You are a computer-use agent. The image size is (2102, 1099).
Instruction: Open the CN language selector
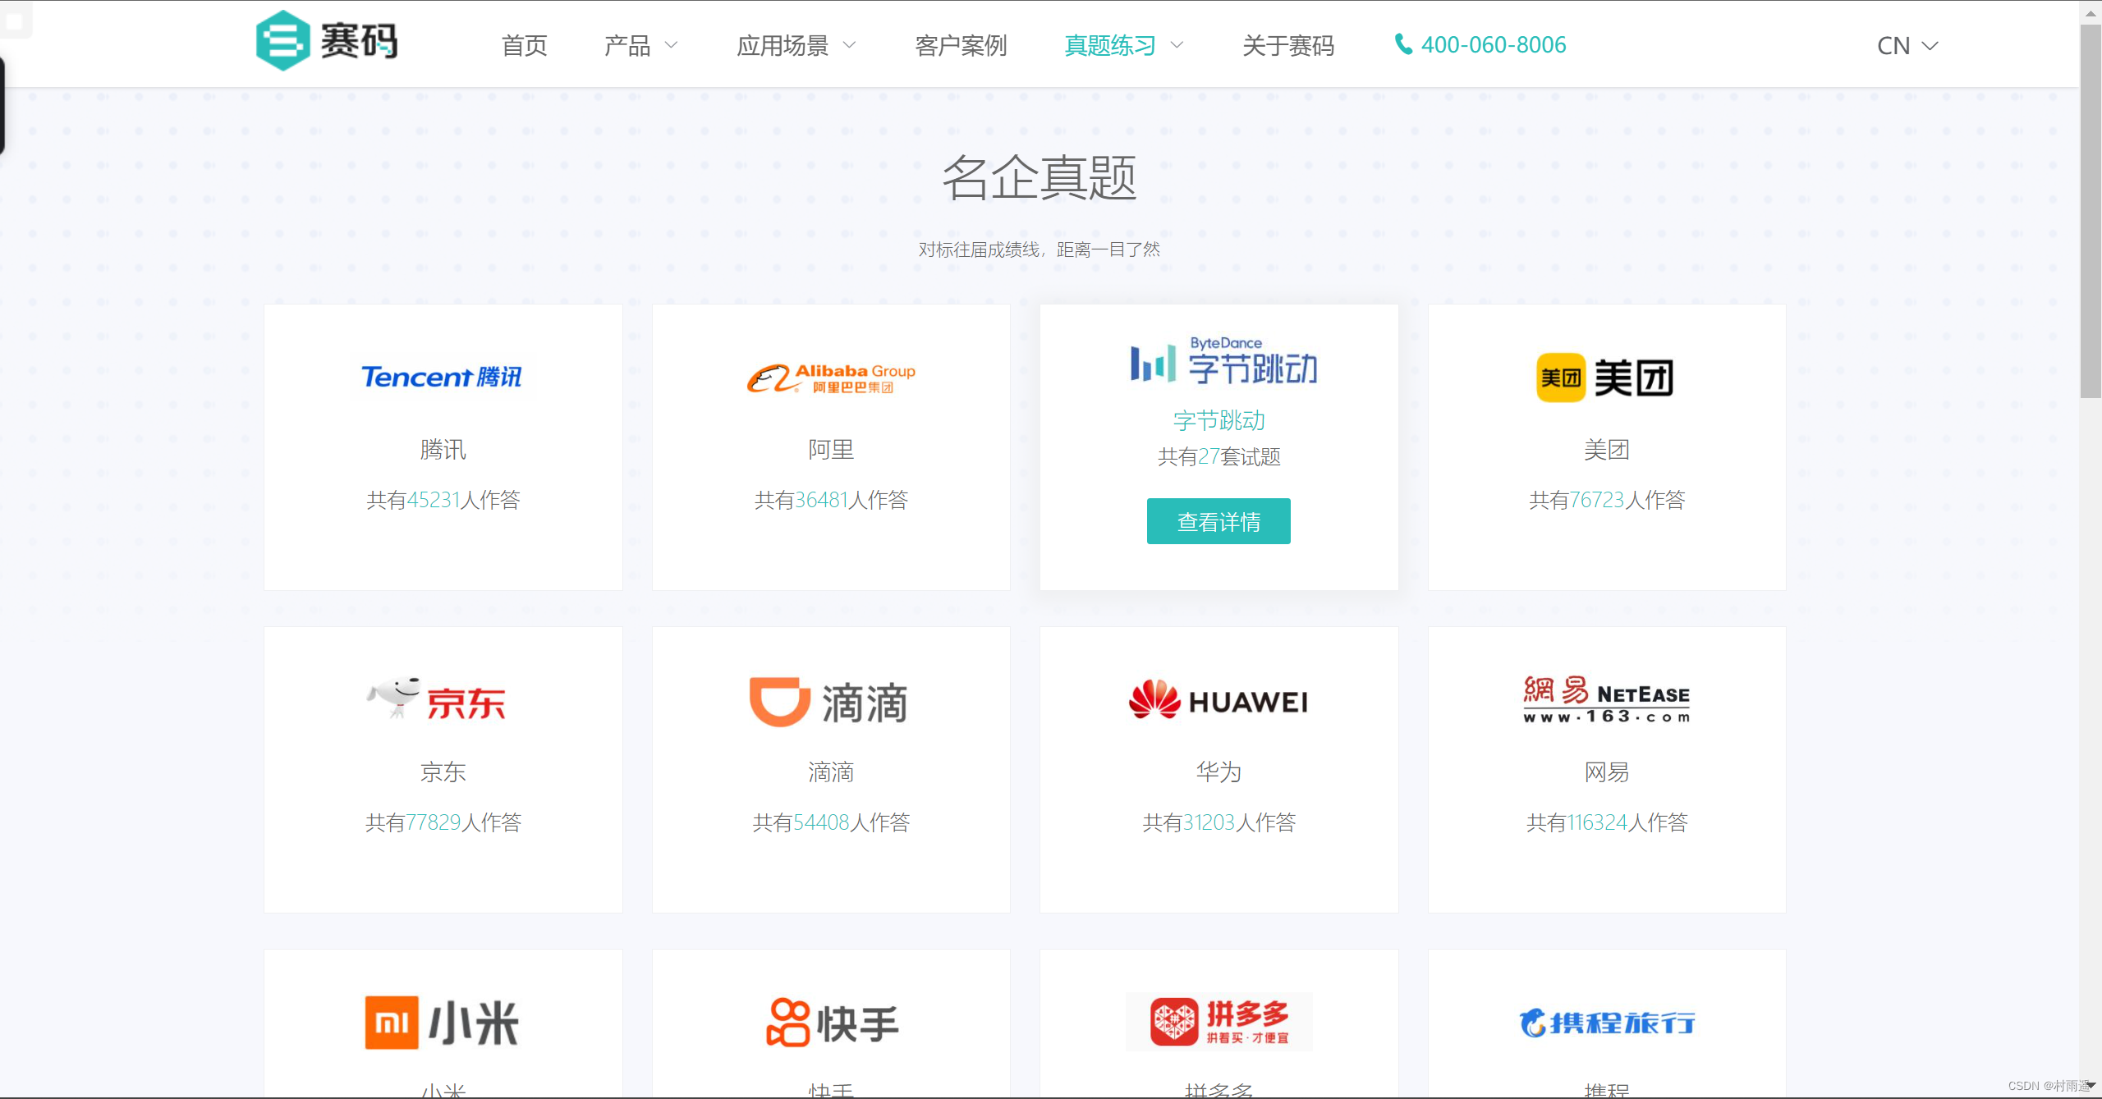(x=1907, y=45)
